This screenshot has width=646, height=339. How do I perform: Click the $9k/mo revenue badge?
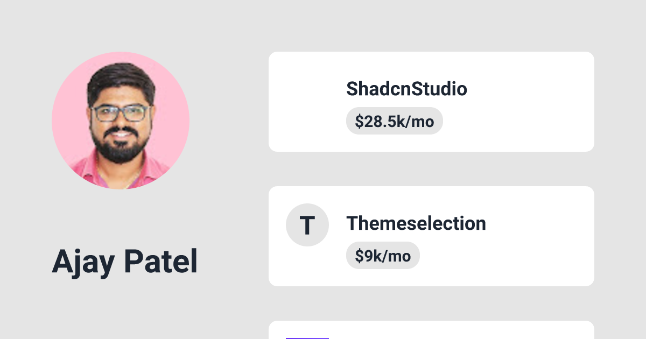tap(383, 256)
